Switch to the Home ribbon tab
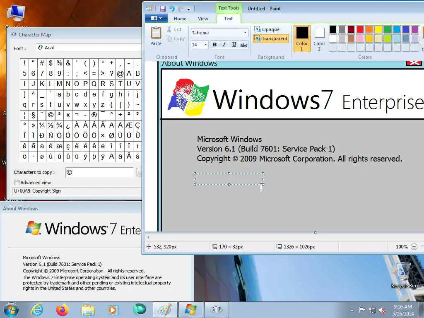424x318 pixels. coord(180,19)
